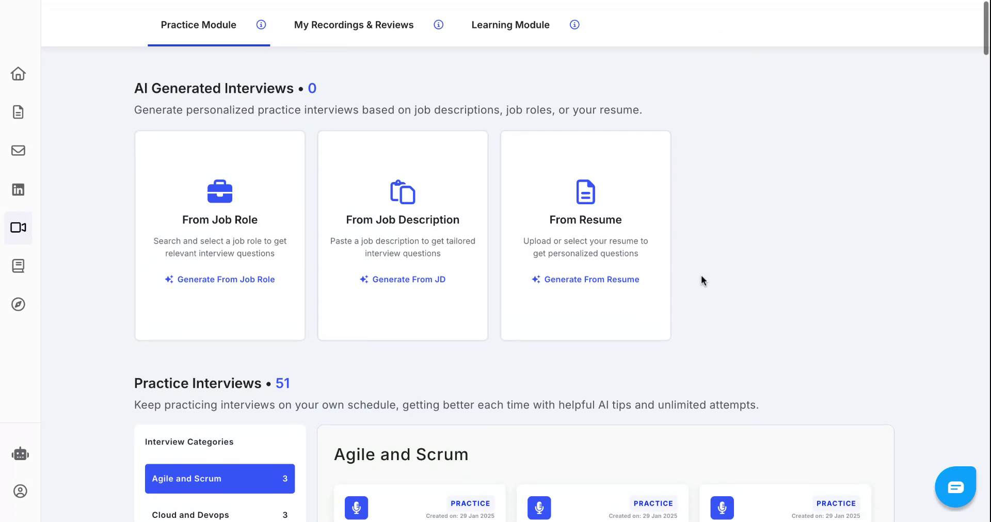The image size is (991, 522).
Task: View info icon beside Learning Module
Action: coord(574,24)
